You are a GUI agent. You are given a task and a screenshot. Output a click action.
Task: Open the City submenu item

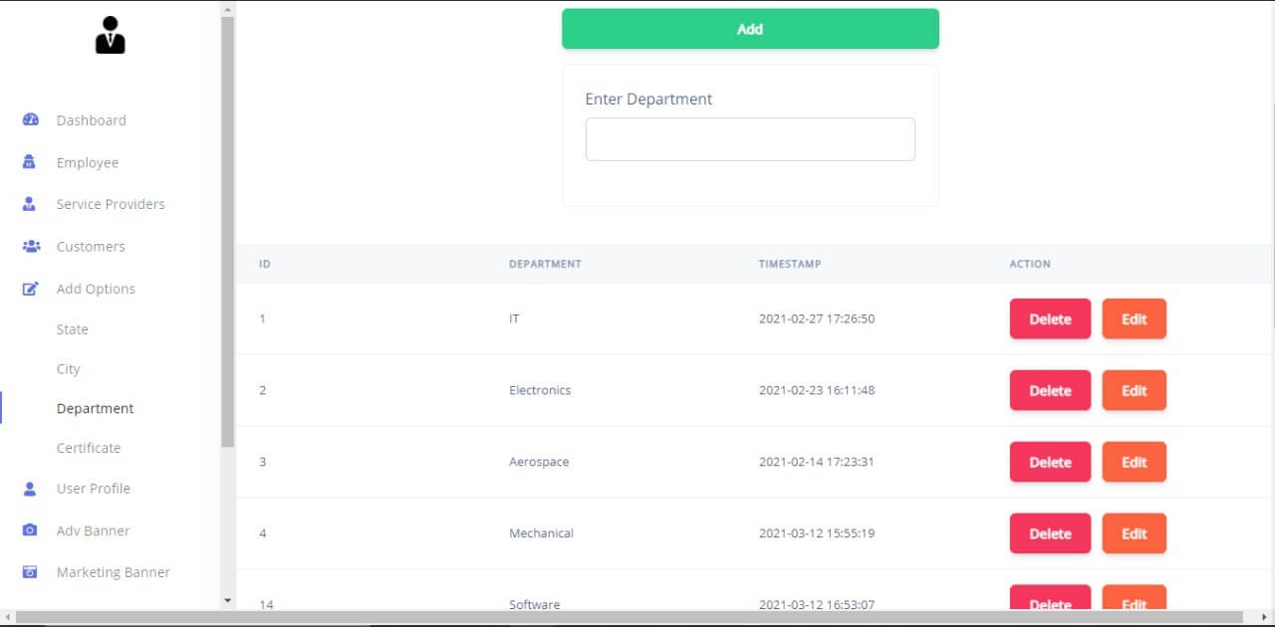click(x=68, y=369)
